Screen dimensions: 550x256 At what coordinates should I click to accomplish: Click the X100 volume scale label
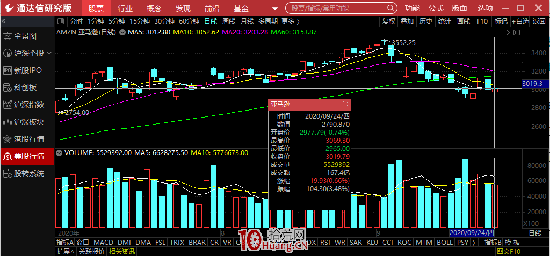531,224
